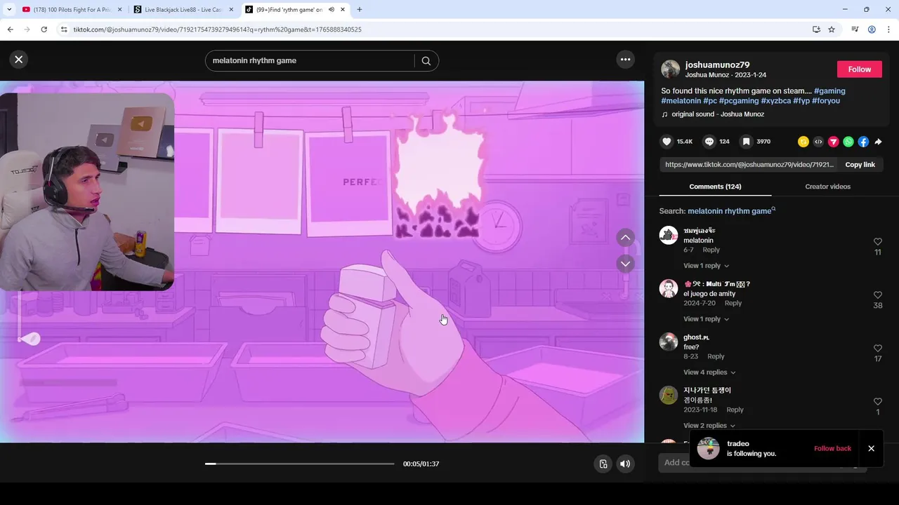Follow joshuamunoz79

[x=859, y=69]
